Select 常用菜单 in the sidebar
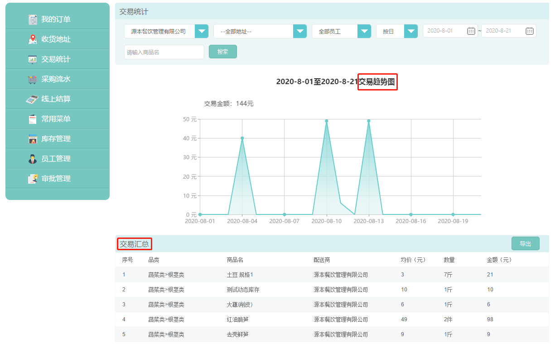The image size is (560, 352). (57, 119)
